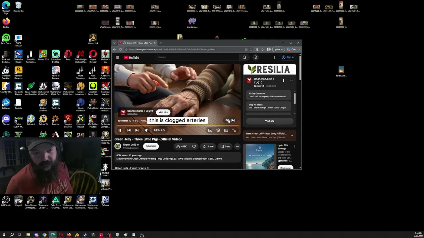
Task: Click the YouTube search magnifier button
Action: point(244,57)
